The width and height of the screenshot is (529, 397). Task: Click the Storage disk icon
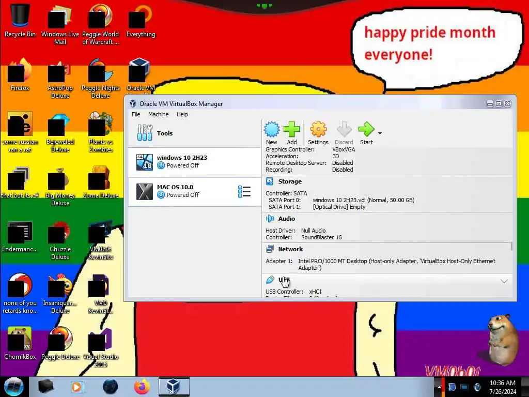(270, 181)
